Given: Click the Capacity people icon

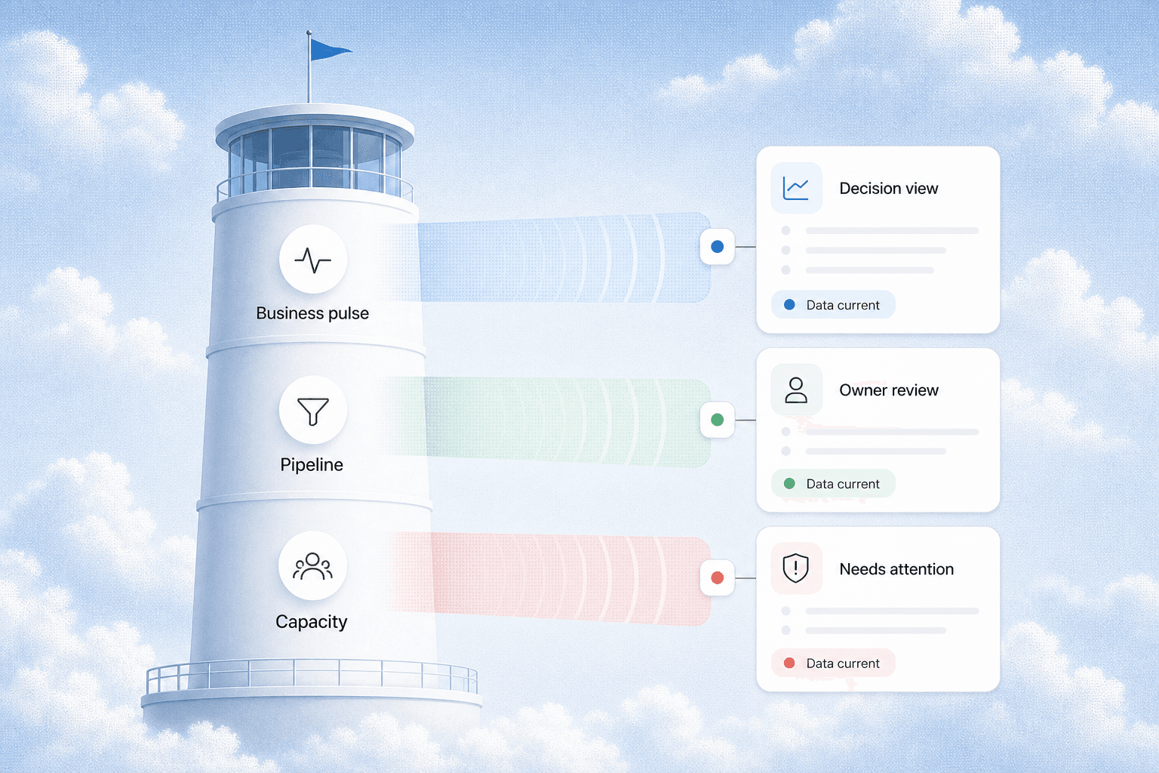Looking at the screenshot, I should click(313, 566).
